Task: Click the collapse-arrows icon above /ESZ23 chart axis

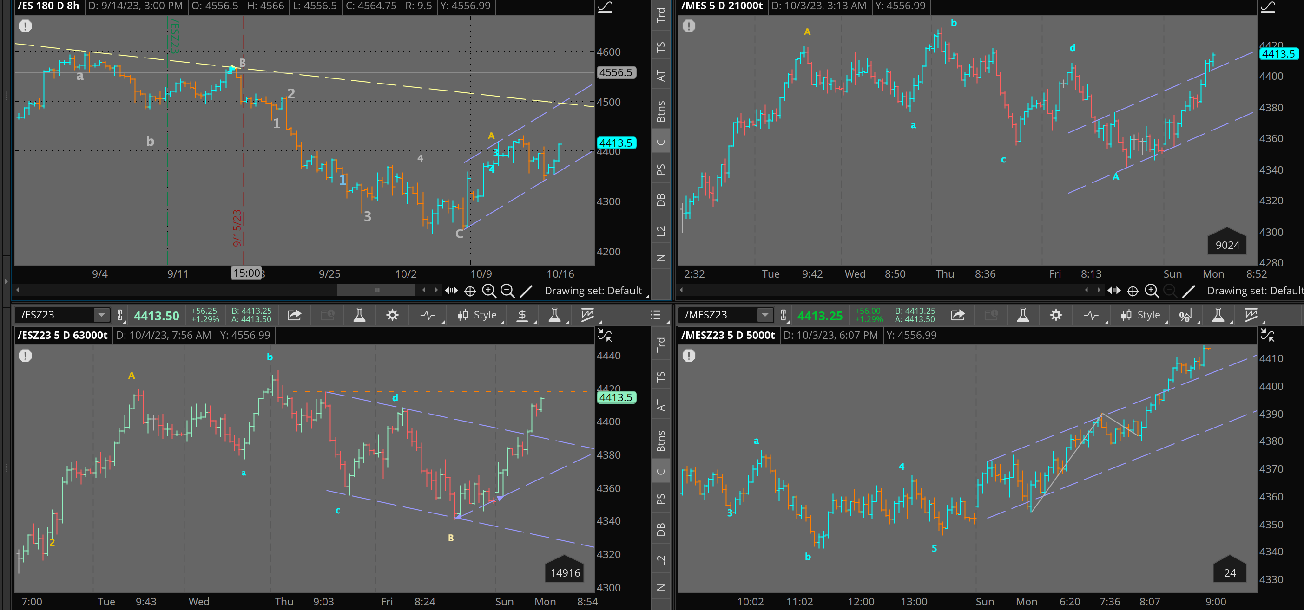Action: click(x=605, y=335)
